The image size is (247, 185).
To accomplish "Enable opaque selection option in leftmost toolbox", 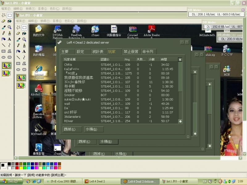I will tap(6, 66).
